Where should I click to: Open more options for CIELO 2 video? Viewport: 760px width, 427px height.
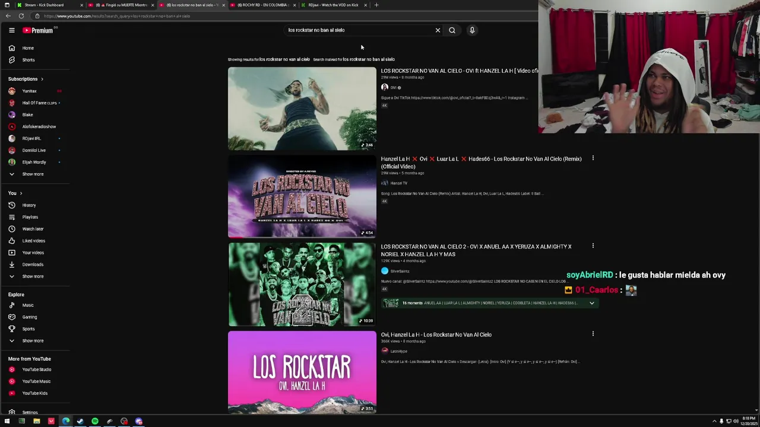pos(593,246)
